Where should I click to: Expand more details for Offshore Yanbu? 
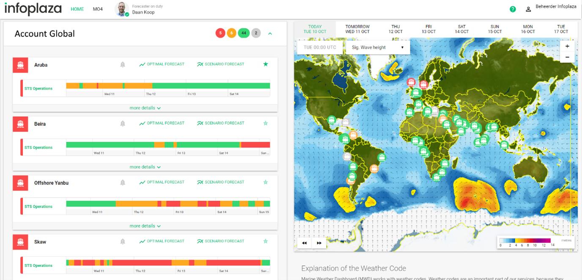coord(145,226)
